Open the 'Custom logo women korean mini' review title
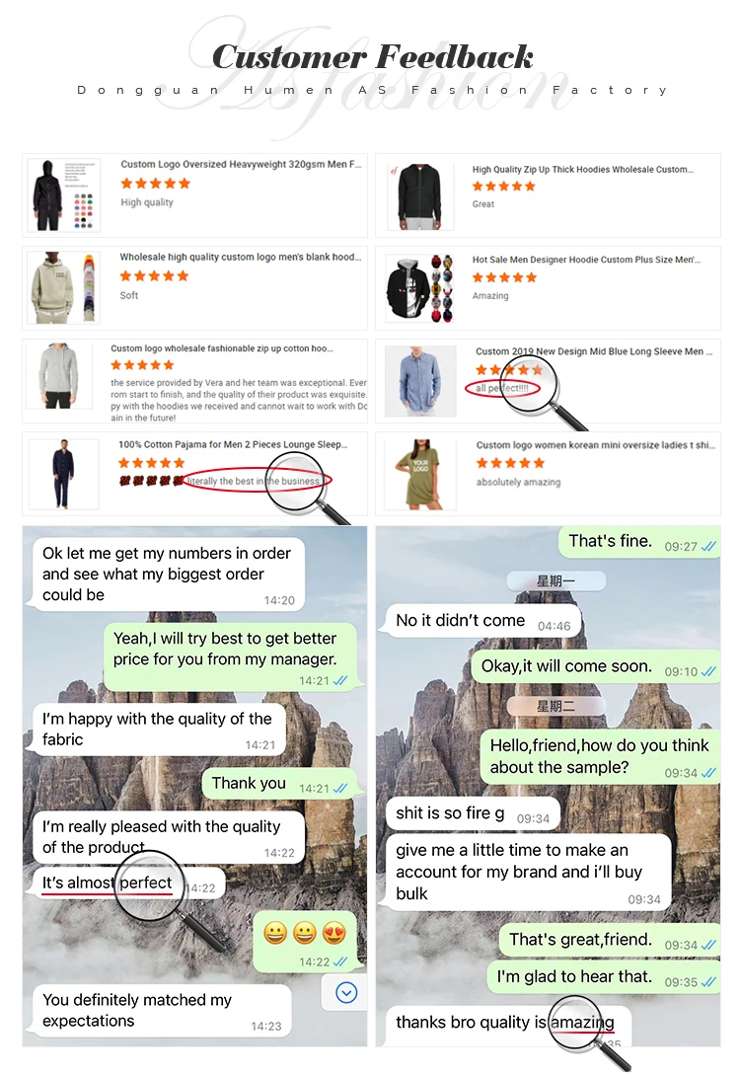Viewport: 740px width, 1077px height. (x=595, y=445)
